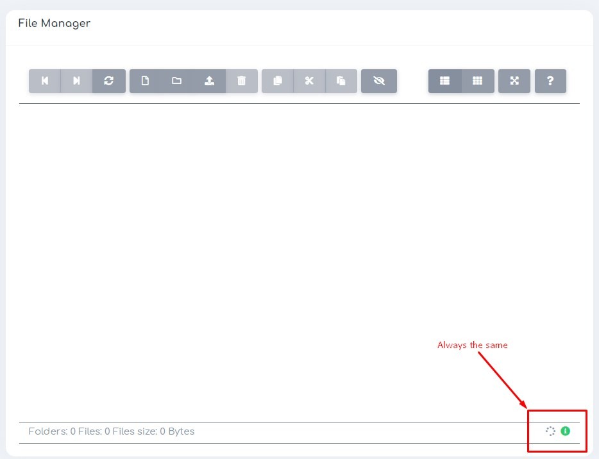Screen dimensions: 599x459
Task: Open the green info status icon
Action: tap(565, 431)
